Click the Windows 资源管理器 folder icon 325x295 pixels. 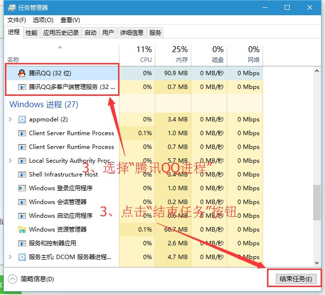pyautogui.click(x=22, y=230)
